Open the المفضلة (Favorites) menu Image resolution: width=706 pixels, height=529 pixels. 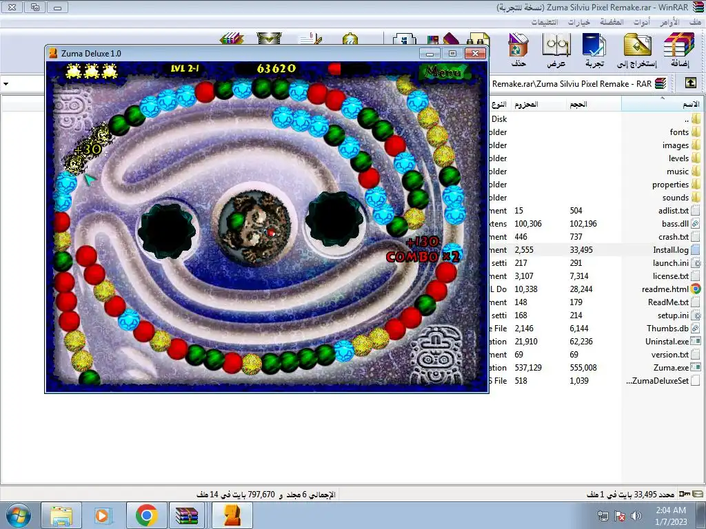click(612, 22)
